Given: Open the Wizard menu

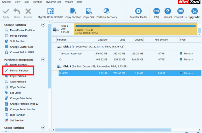Looking at the screenshot, I should click(x=69, y=2).
